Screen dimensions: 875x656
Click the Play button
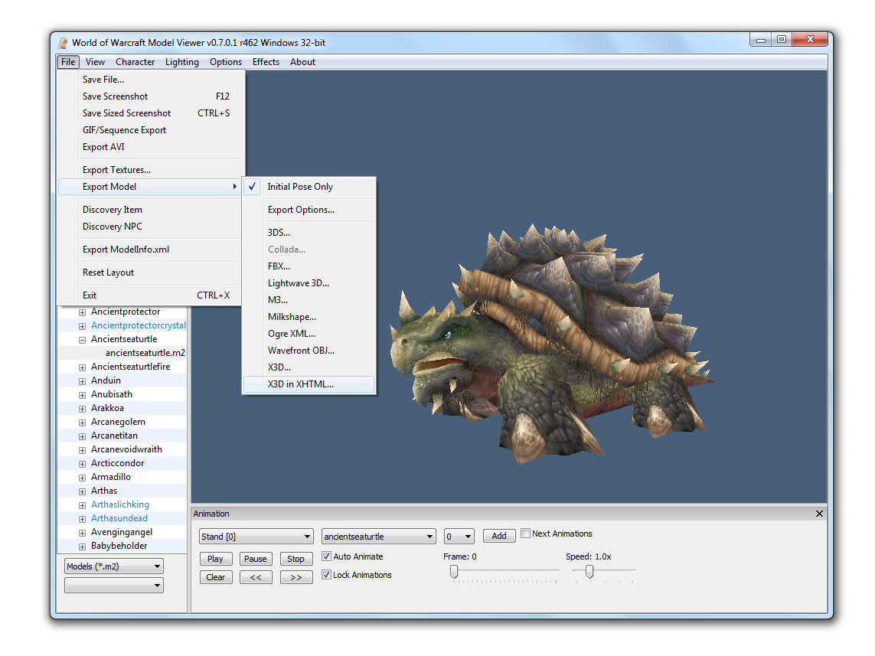pos(215,559)
